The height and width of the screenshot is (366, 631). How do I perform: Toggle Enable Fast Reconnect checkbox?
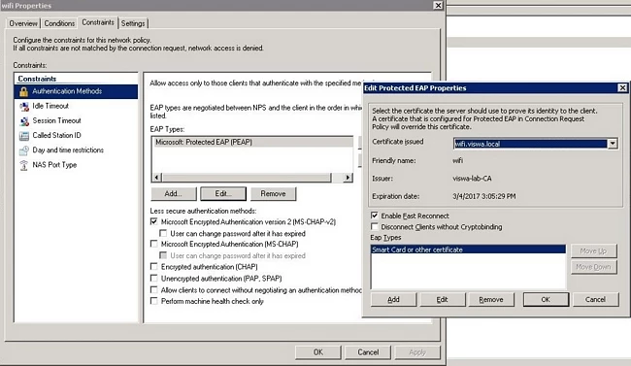click(x=375, y=216)
